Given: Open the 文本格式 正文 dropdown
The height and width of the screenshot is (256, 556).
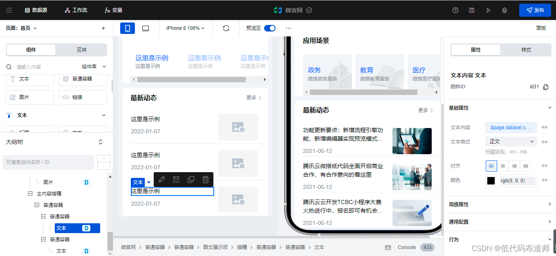Looking at the screenshot, I should click(x=511, y=141).
